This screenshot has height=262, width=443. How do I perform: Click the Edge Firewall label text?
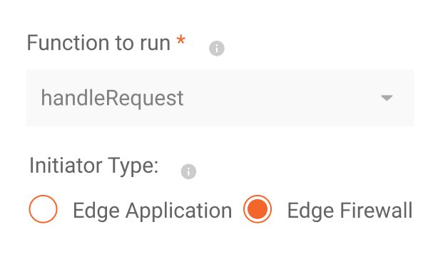350,211
